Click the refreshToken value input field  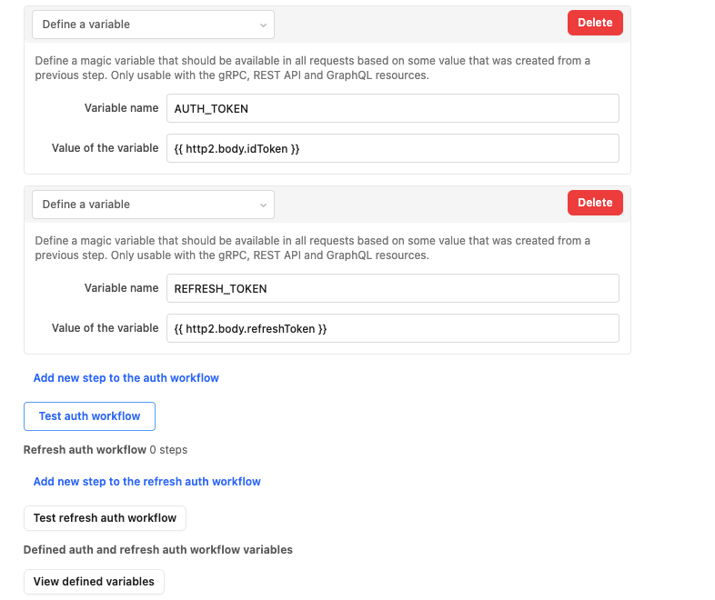coord(393,328)
